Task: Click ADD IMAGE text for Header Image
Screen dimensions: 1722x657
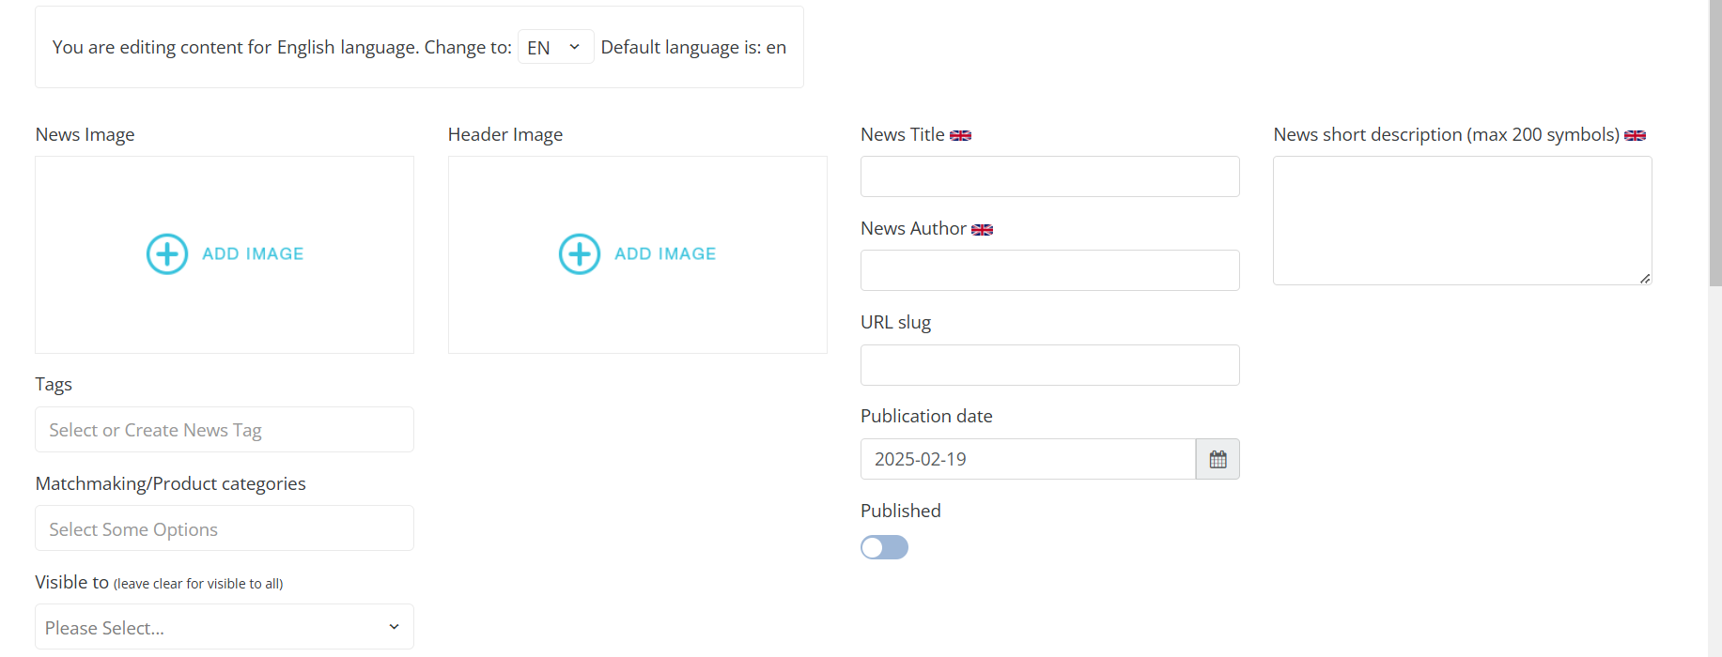Action: pos(665,254)
